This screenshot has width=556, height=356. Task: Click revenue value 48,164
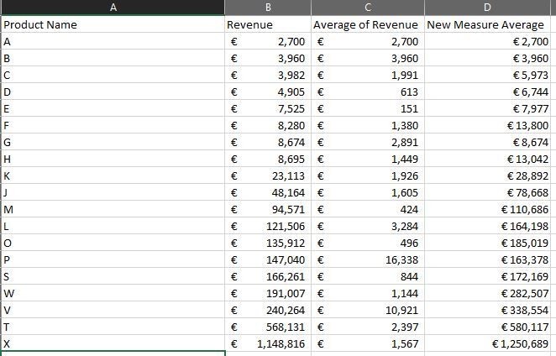point(268,192)
